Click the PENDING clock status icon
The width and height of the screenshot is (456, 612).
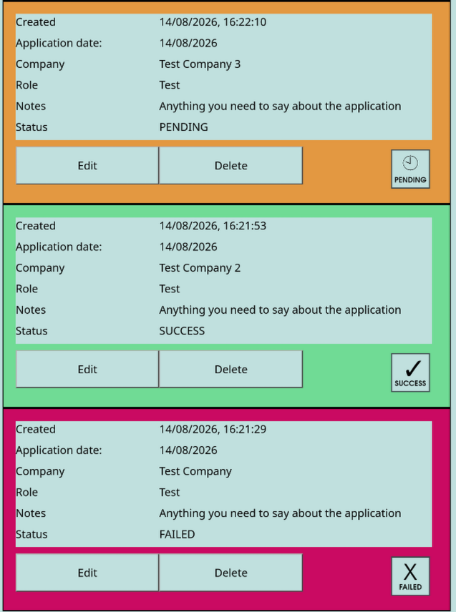[410, 169]
